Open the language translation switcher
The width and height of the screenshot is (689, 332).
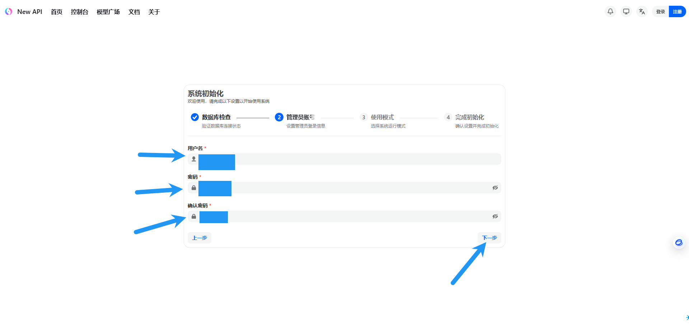(x=642, y=12)
